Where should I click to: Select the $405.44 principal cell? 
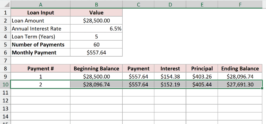tap(202, 84)
